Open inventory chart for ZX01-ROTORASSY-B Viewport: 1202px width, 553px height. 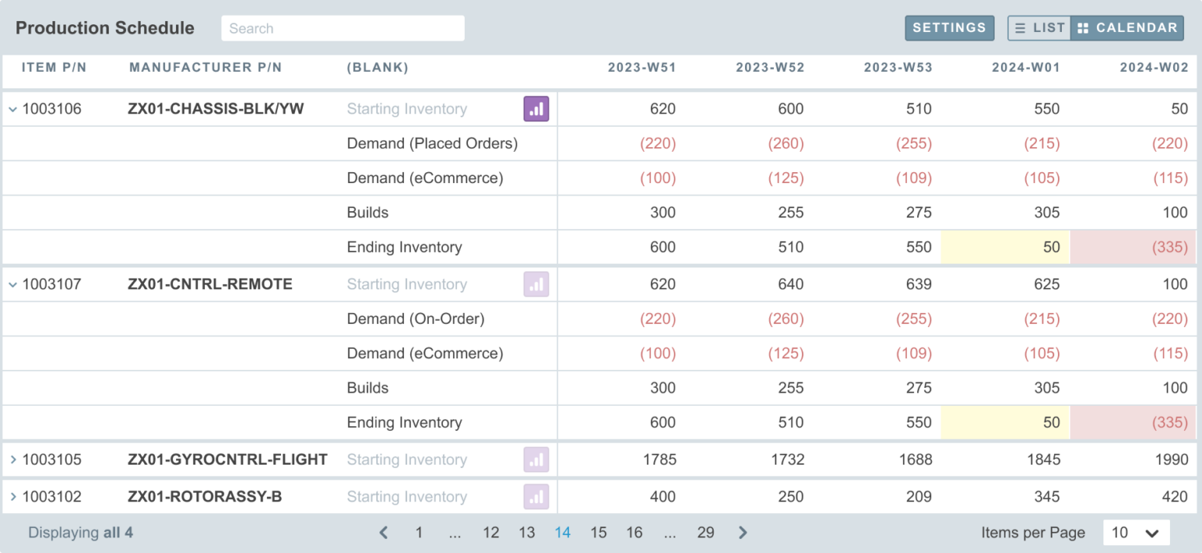535,497
